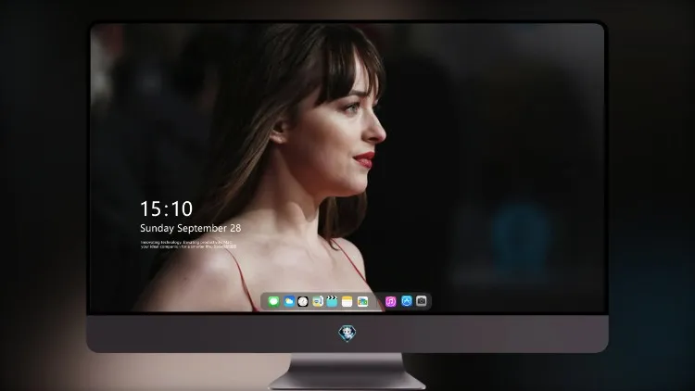
Task: Open the photo gallery icon in the dock
Action: pos(362,301)
